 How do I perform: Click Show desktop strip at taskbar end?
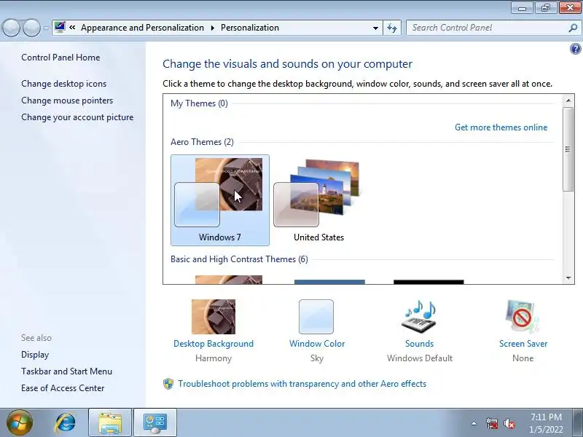click(578, 423)
